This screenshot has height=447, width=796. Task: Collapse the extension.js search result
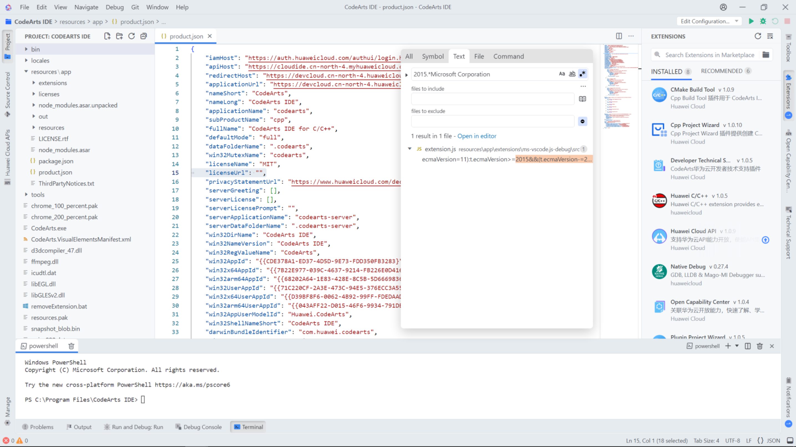pos(410,149)
